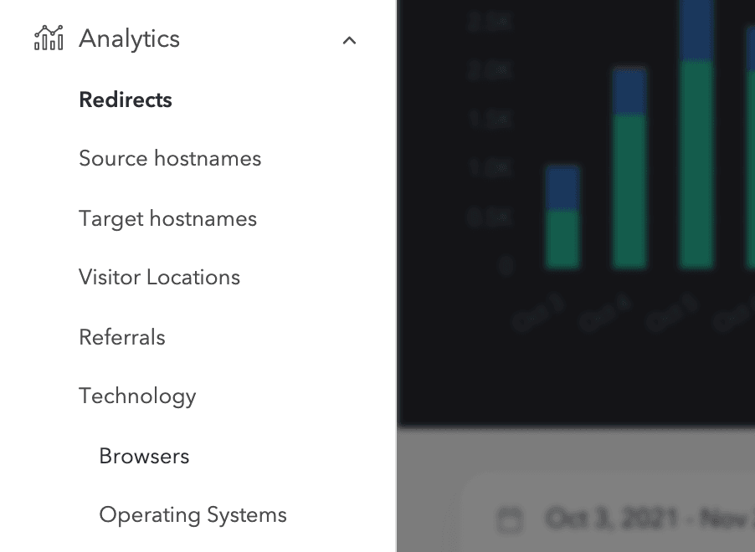
Task: Click blue segment of the third chart bar
Action: point(696,29)
